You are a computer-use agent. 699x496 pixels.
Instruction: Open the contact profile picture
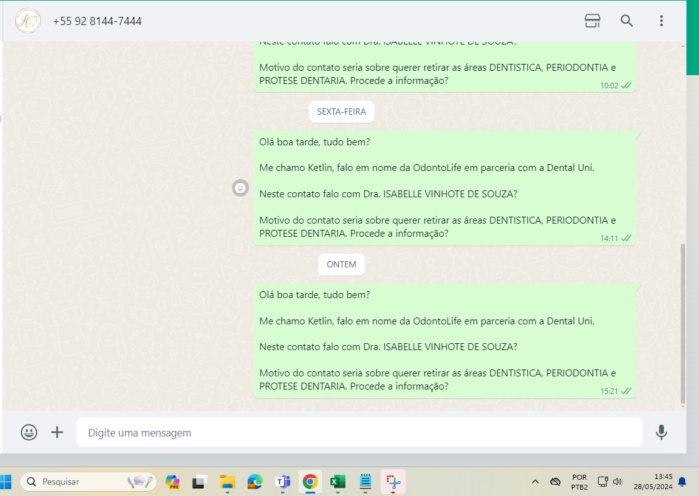(28, 21)
